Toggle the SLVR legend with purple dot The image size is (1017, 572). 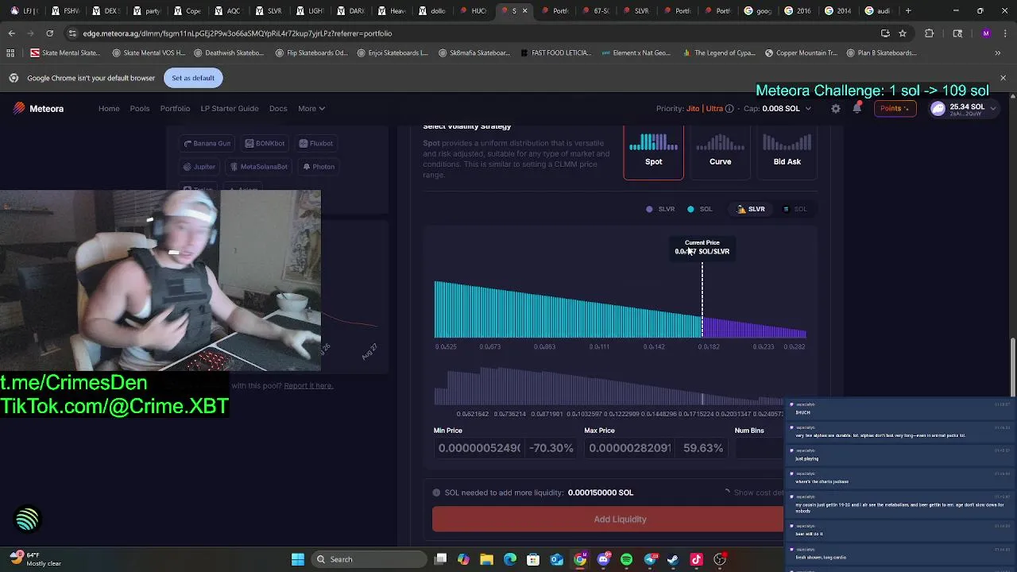tap(660, 209)
